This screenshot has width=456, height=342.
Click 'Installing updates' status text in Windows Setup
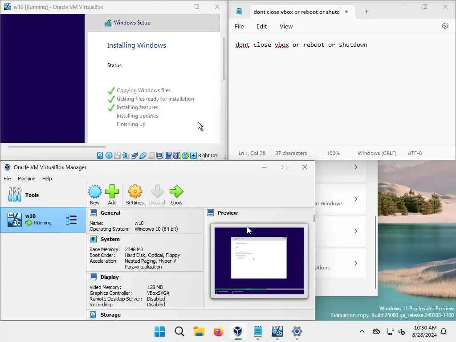(x=137, y=116)
